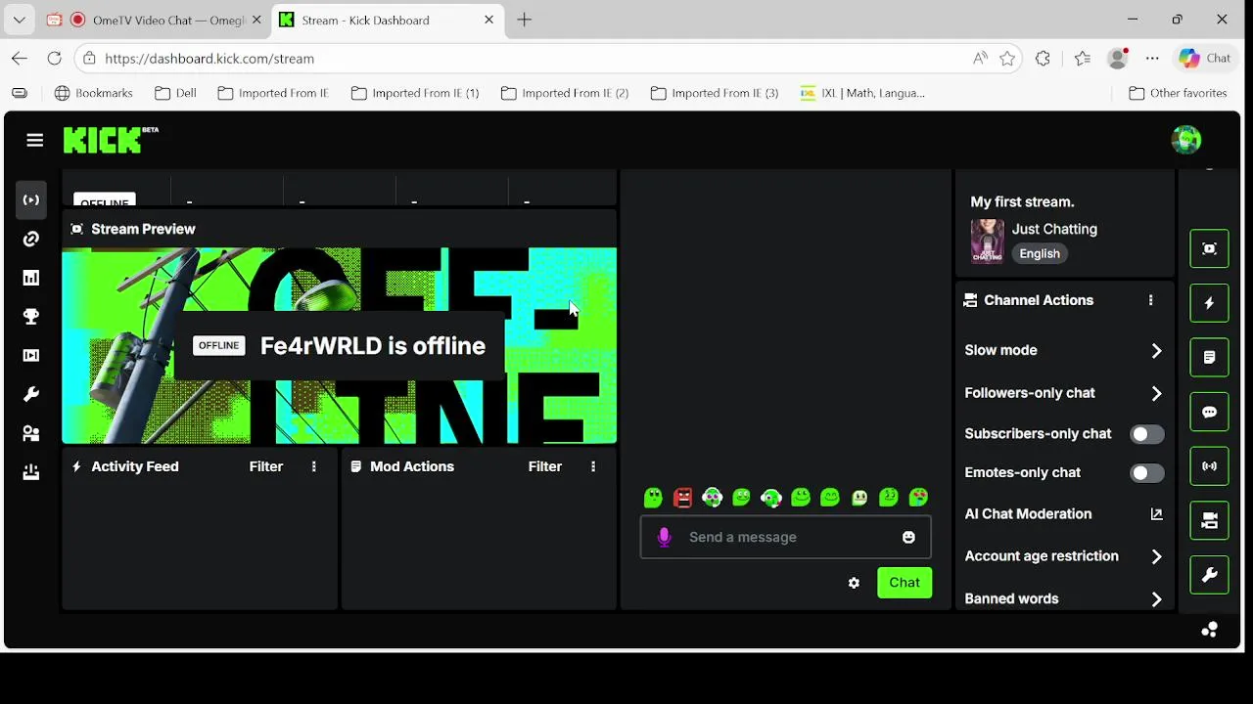Viewport: 1253px width, 704px height.
Task: Open the emoji picker smiley in message box
Action: tap(908, 537)
